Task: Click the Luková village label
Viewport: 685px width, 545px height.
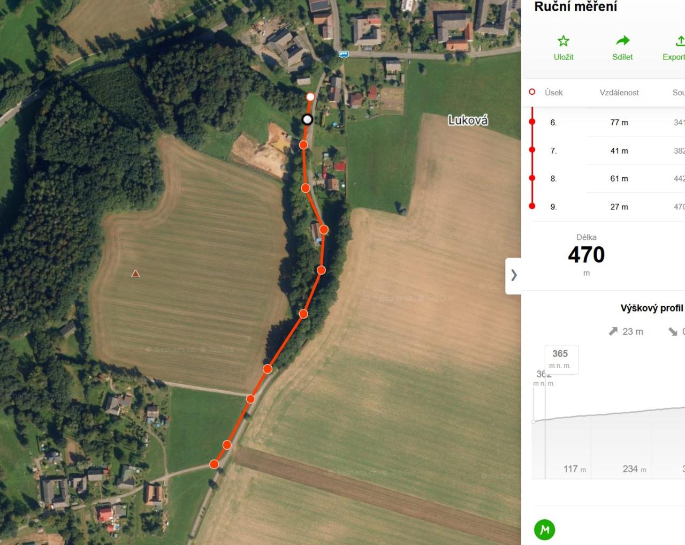Action: click(468, 120)
